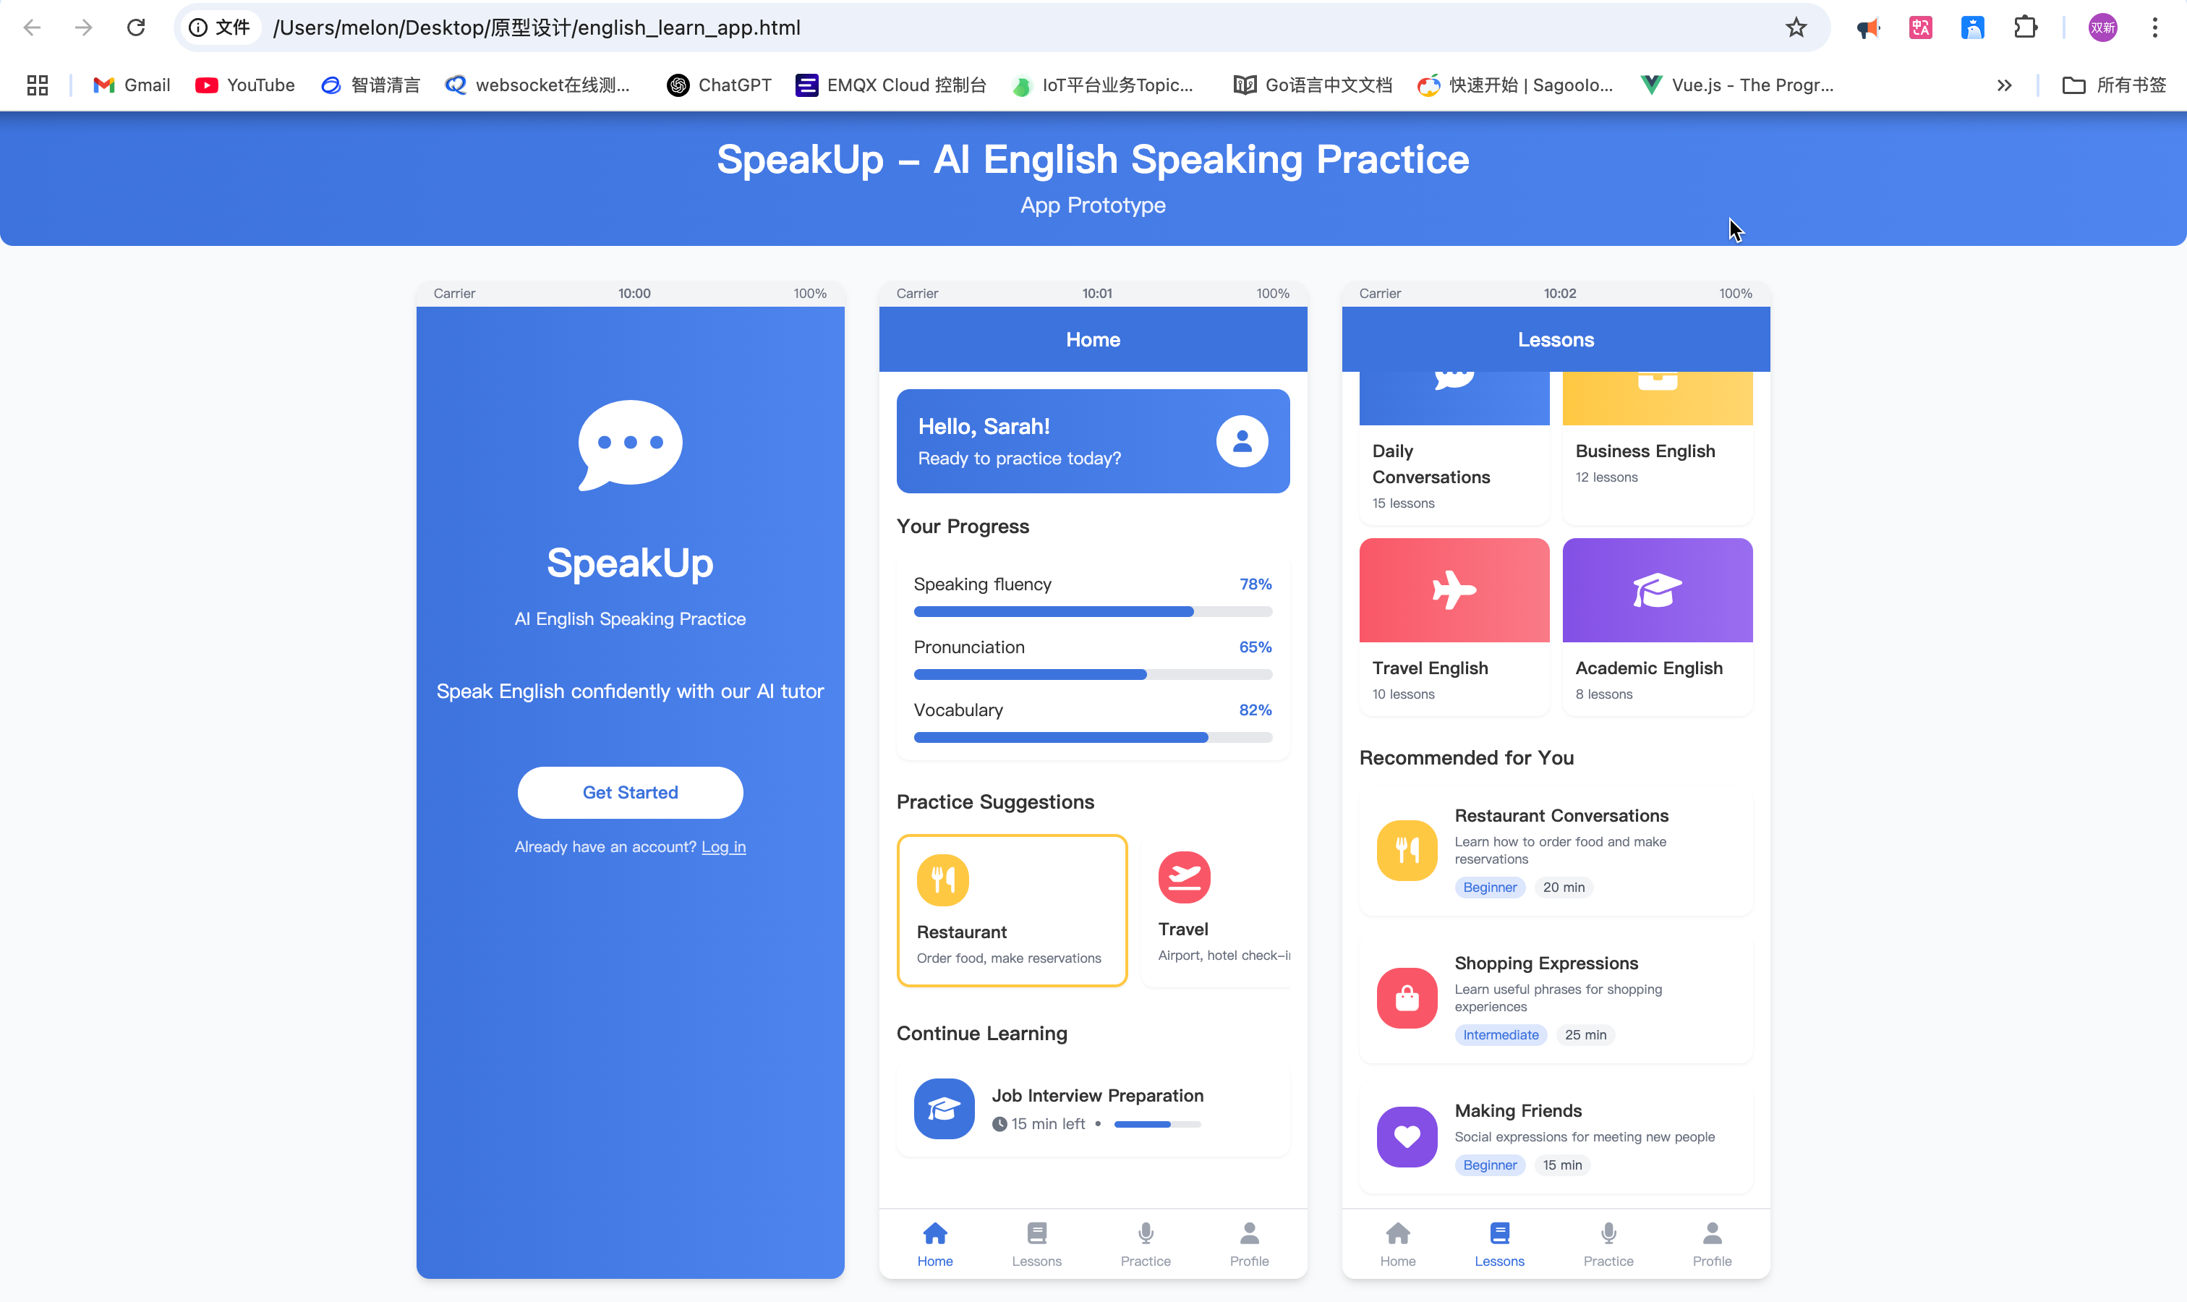Viewport: 2187px width, 1302px height.
Task: Bookmark page with star icon
Action: coord(1796,28)
